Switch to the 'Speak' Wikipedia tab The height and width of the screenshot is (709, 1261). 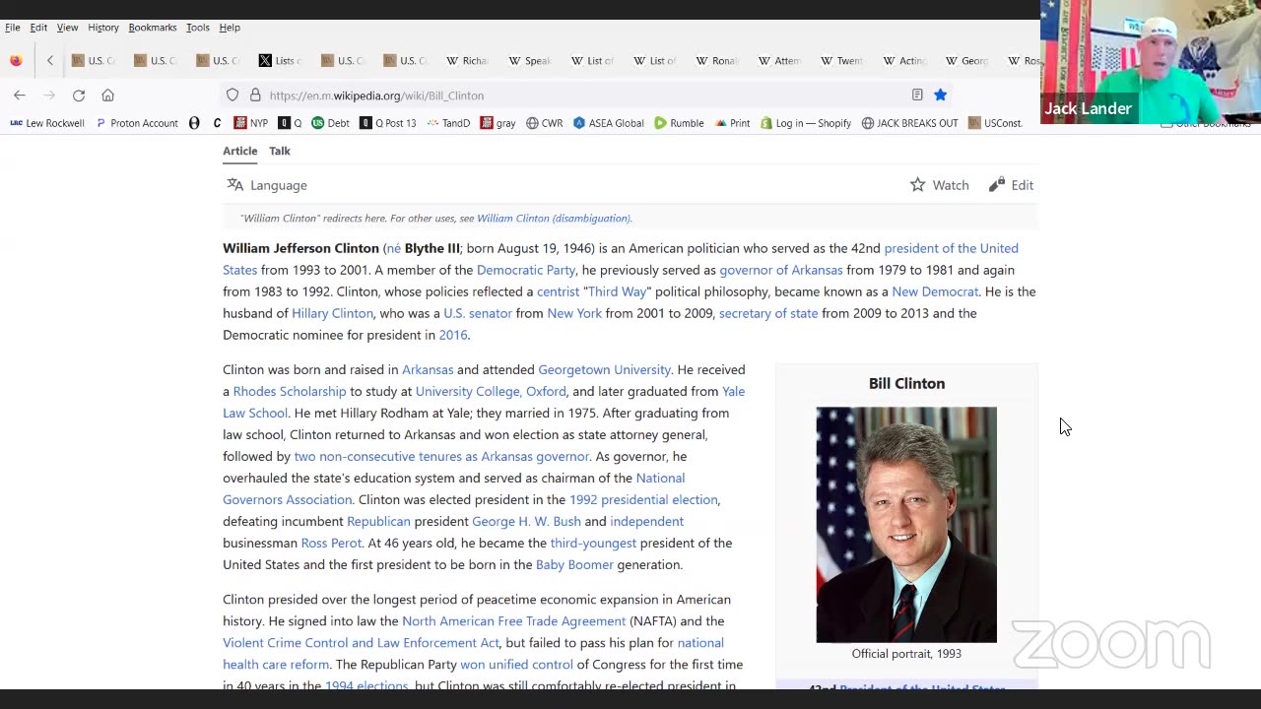pyautogui.click(x=529, y=60)
